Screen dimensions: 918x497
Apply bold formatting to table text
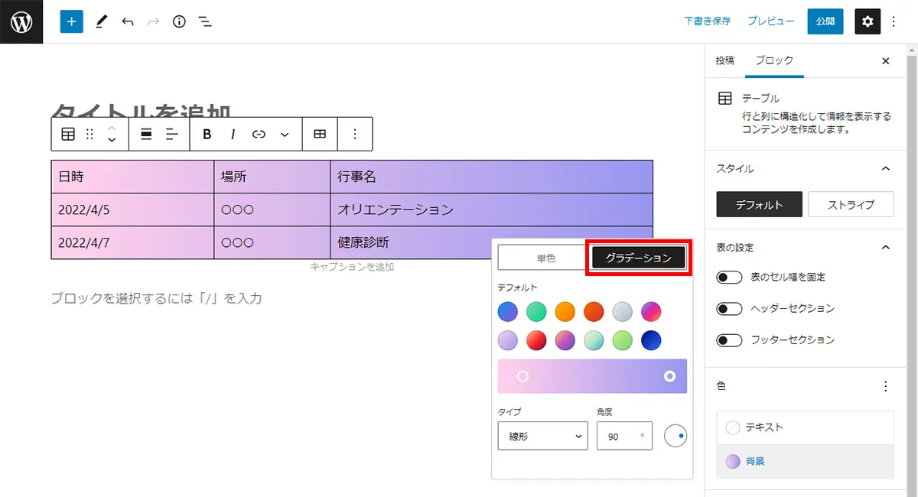[x=207, y=134]
